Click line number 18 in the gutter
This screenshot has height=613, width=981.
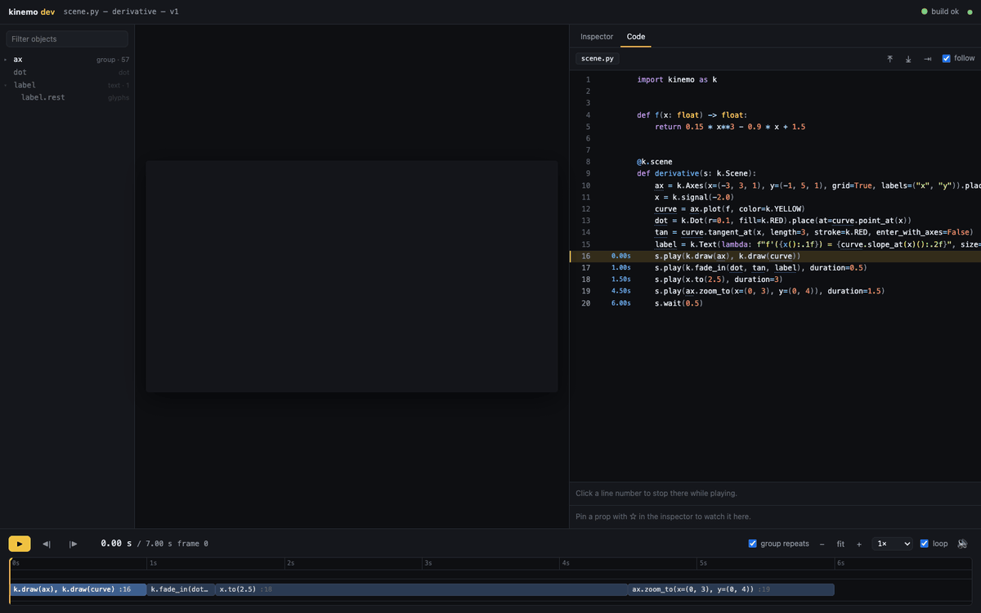586,280
